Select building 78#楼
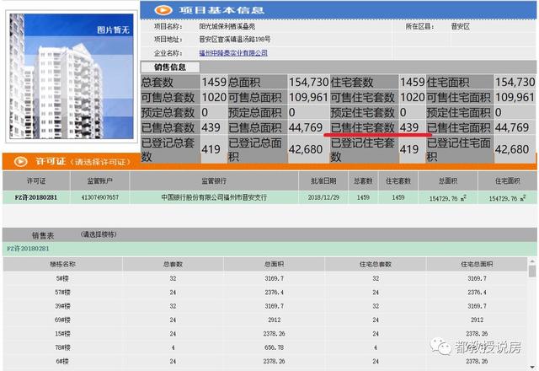539x371 pixels. coord(62,347)
